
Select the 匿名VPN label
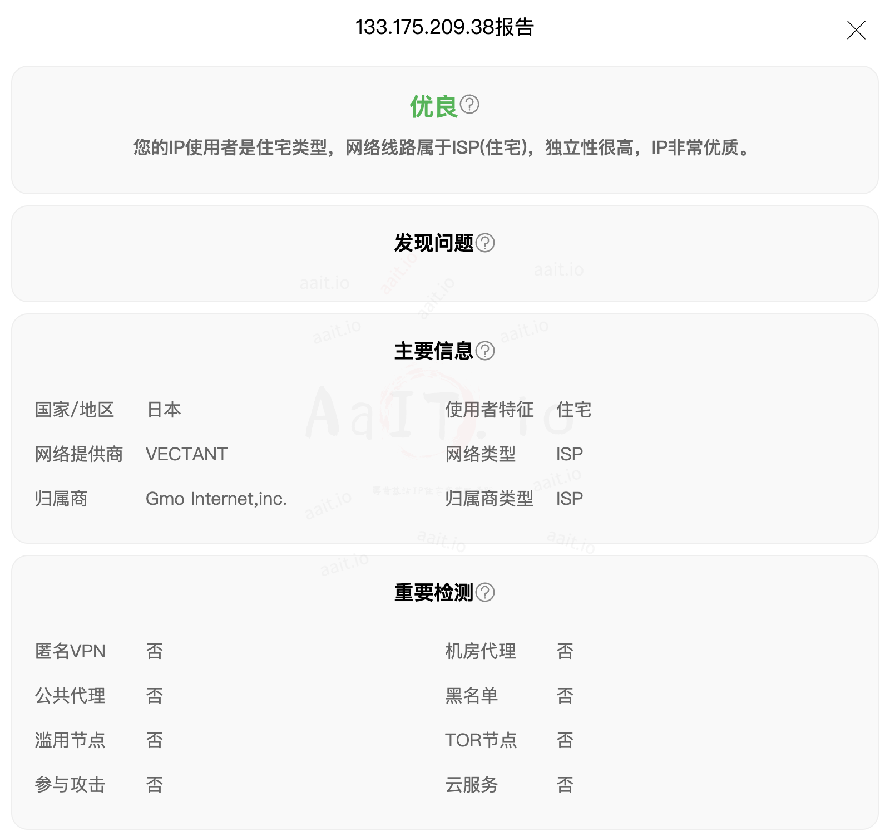tap(70, 651)
